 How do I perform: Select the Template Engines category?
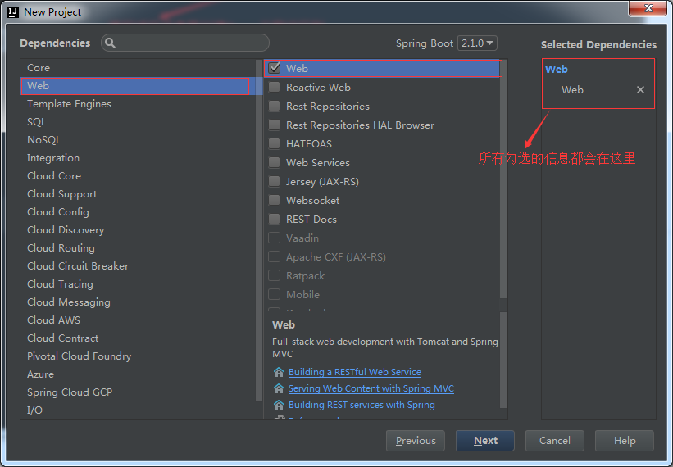pyautogui.click(x=69, y=104)
